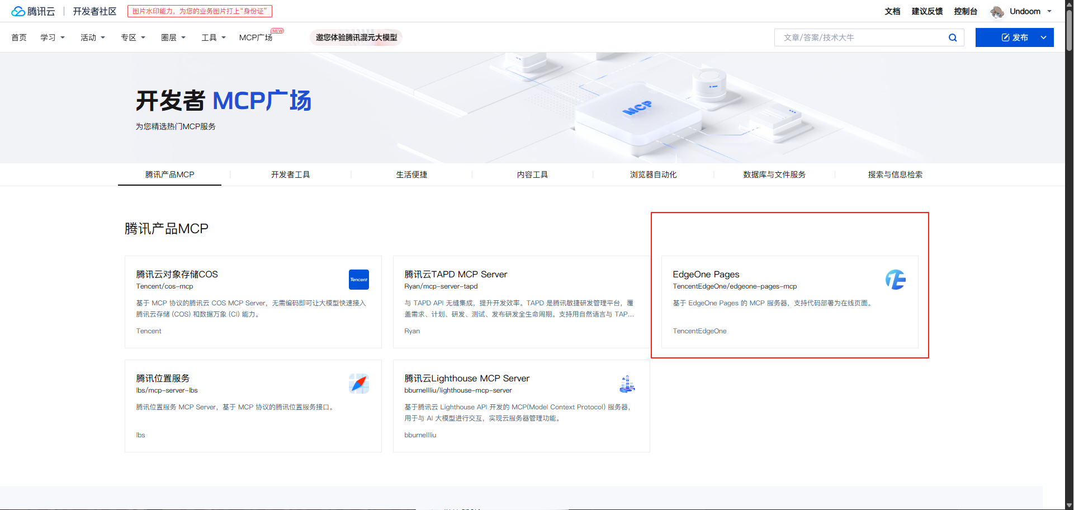Open the 控制台 console link

(966, 11)
